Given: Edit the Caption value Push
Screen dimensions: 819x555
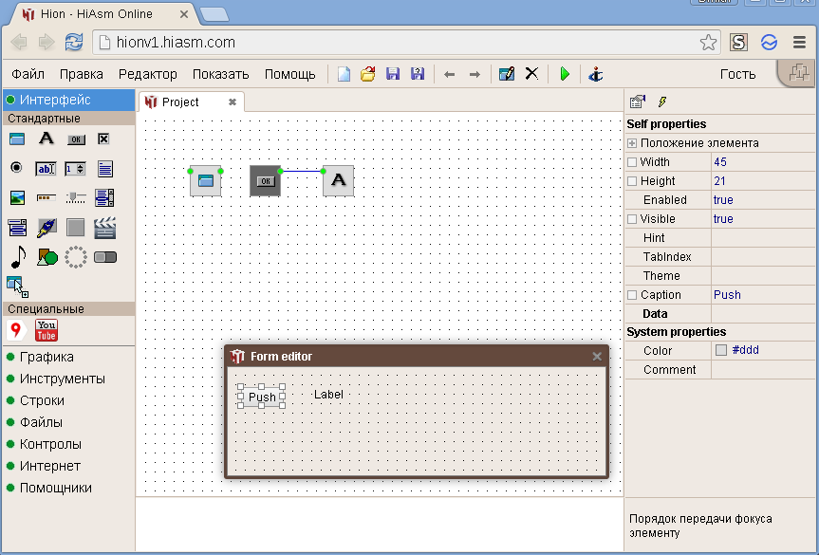Looking at the screenshot, I should pos(763,295).
